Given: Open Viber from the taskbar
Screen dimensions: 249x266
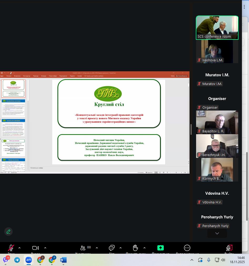Looking at the screenshot, I should coord(6,260).
